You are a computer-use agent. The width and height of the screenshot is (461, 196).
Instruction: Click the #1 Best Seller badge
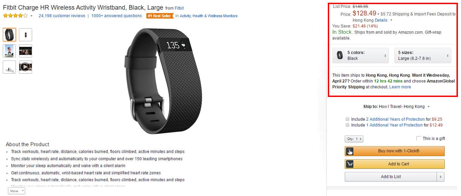pyautogui.click(x=160, y=16)
